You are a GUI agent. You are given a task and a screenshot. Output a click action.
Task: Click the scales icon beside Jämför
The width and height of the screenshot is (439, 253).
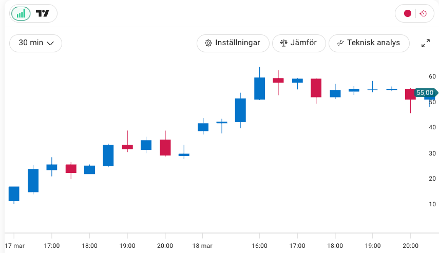[283, 43]
